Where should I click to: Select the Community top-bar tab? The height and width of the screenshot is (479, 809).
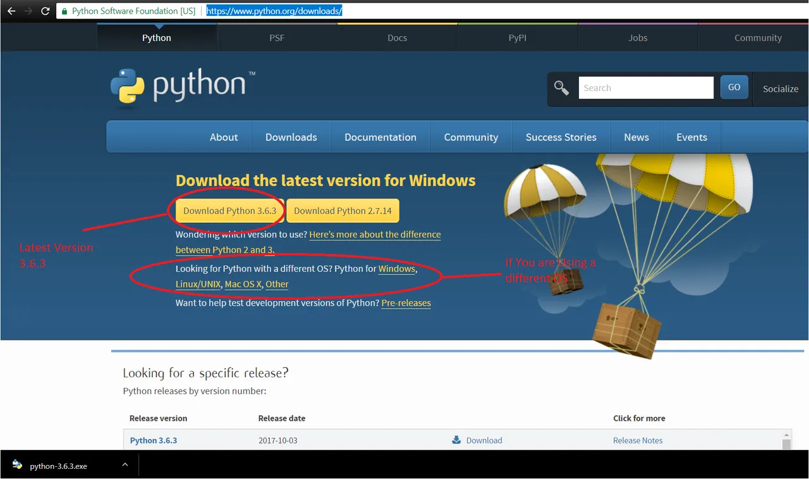(x=758, y=38)
